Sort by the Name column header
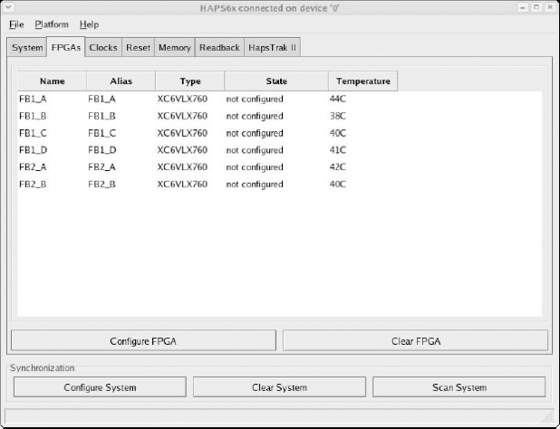Viewport: 560px width, 429px height. tap(53, 81)
